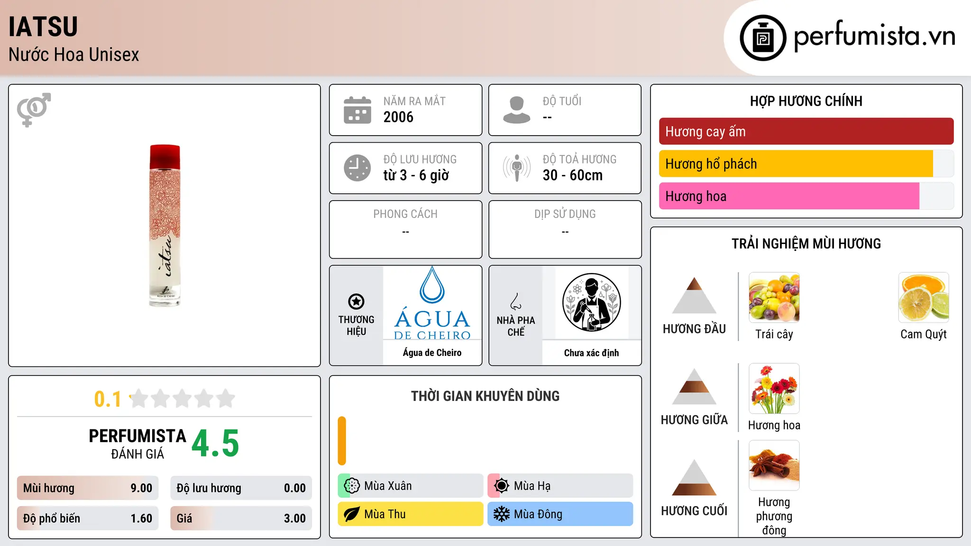Click the orange recommended time vertical bar
971x546 pixels.
click(342, 441)
